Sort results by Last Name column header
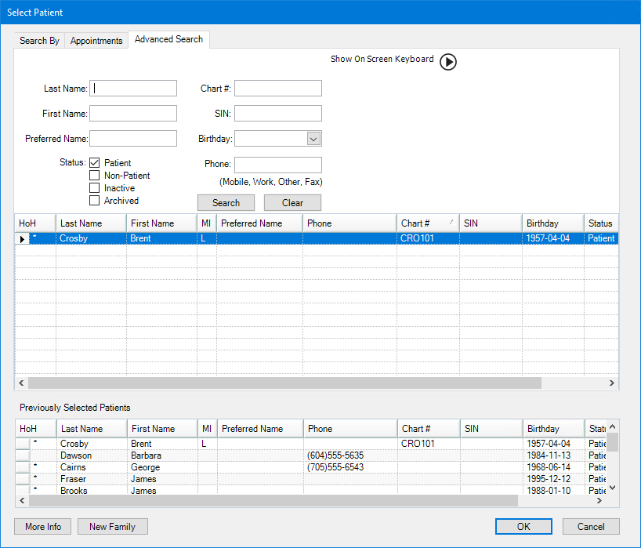 92,223
